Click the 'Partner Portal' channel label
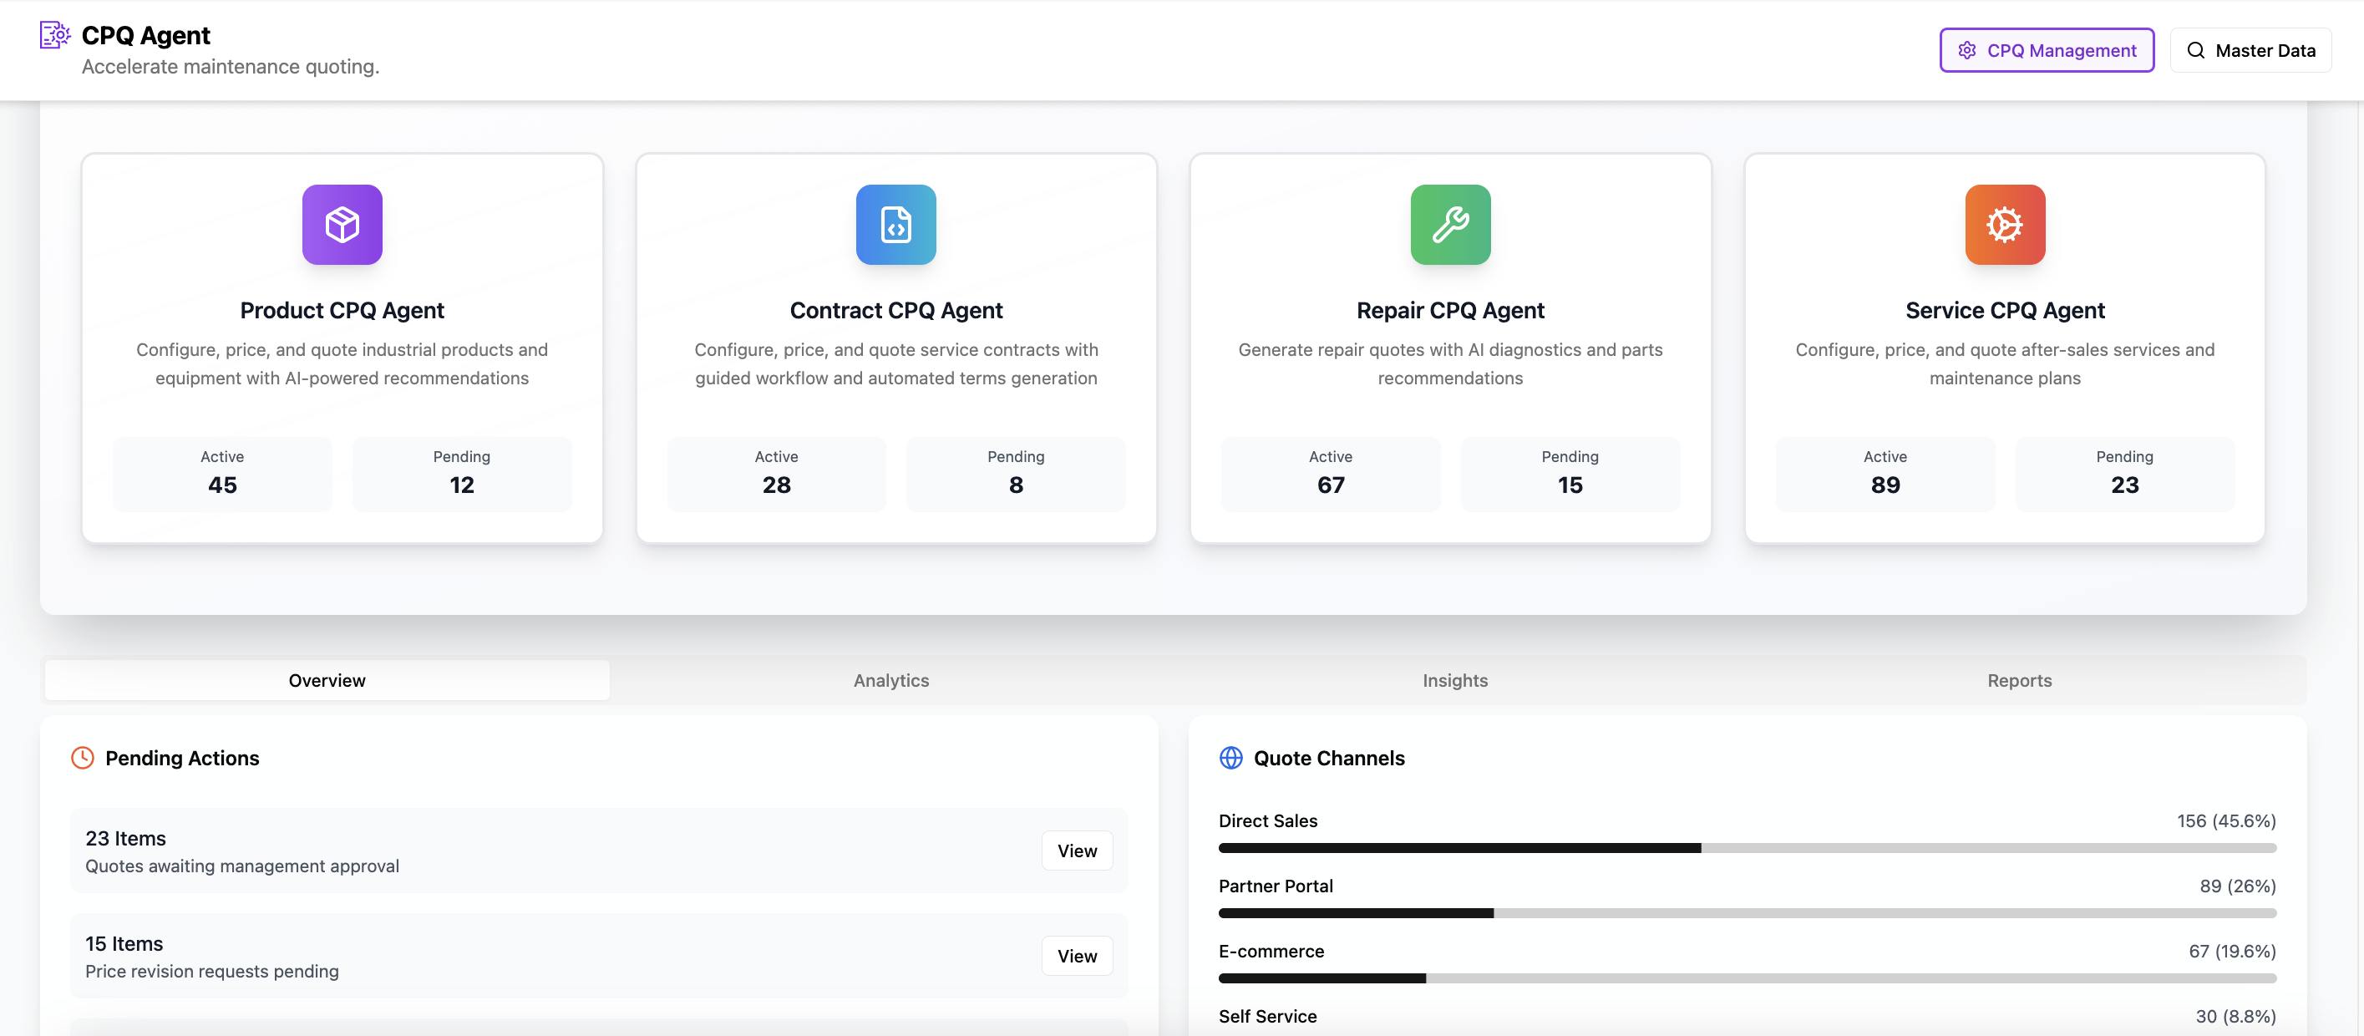Viewport: 2364px width, 1036px height. (x=1276, y=886)
